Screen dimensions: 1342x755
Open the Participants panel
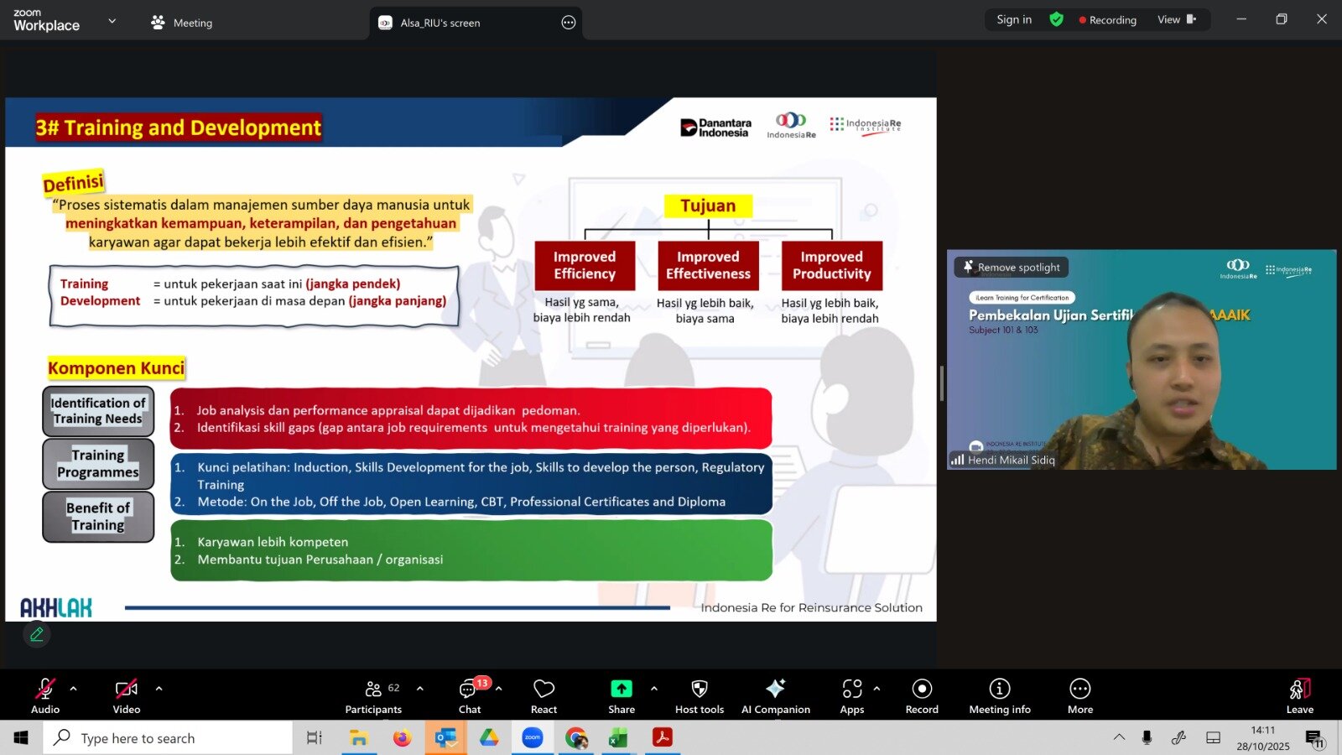[373, 695]
